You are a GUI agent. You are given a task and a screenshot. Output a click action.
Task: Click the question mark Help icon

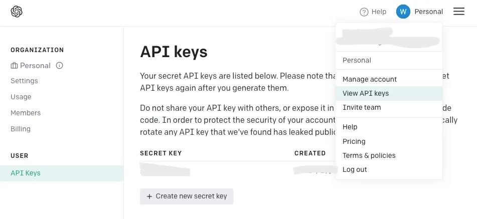tap(364, 12)
